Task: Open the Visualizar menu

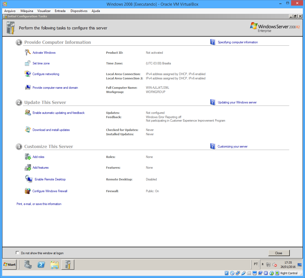Action: [44, 11]
